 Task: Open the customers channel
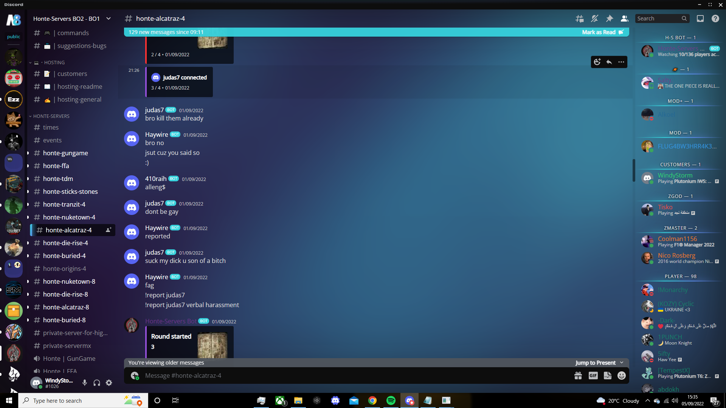73,74
